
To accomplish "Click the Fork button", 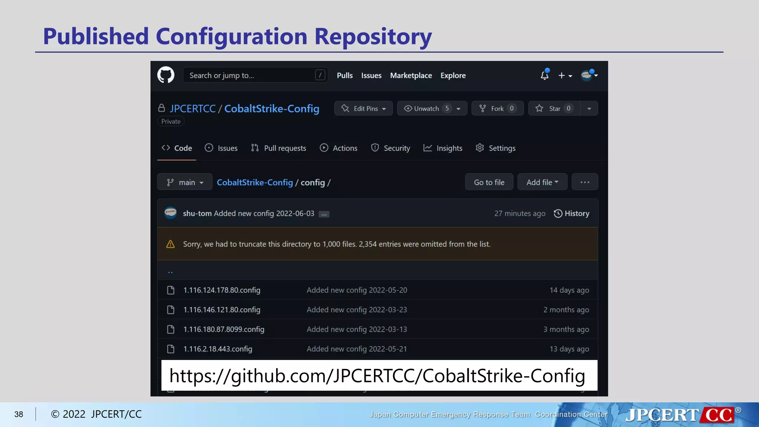I will pyautogui.click(x=497, y=108).
